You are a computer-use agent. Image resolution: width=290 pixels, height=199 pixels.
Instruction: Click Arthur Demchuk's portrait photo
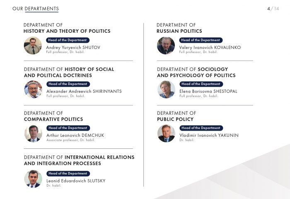(33, 133)
